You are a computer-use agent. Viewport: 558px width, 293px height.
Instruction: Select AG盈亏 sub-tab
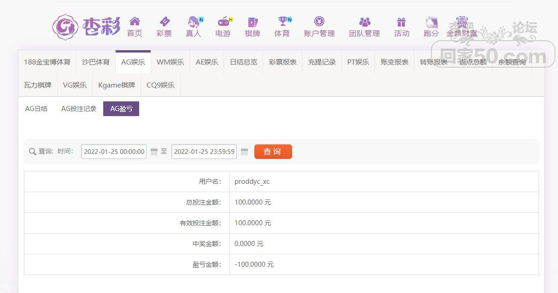point(121,109)
